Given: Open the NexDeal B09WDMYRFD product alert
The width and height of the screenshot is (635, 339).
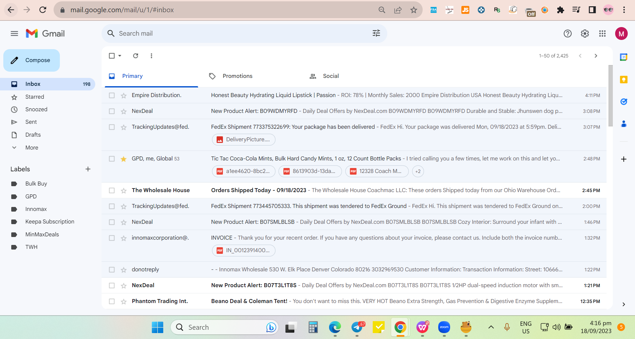Looking at the screenshot, I should (354, 111).
